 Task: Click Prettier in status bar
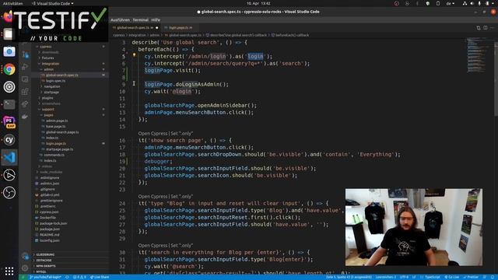click(x=471, y=277)
